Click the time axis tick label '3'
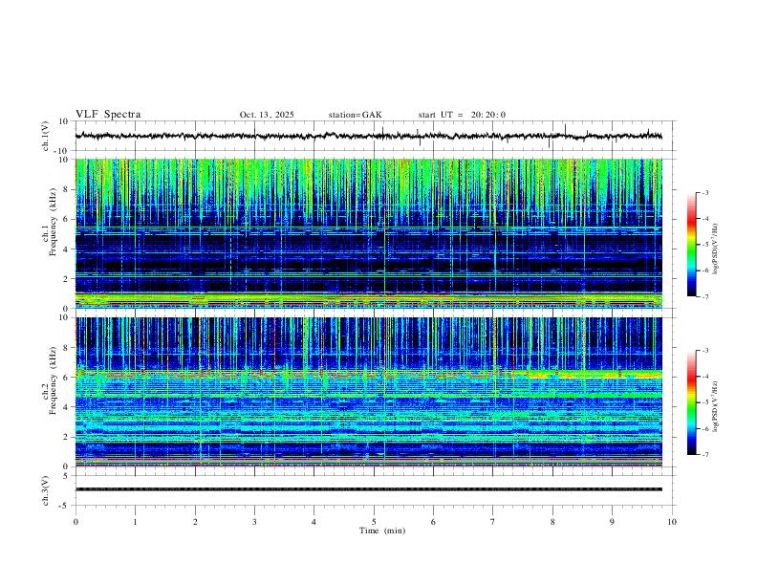The height and width of the screenshot is (585, 757). 254,522
